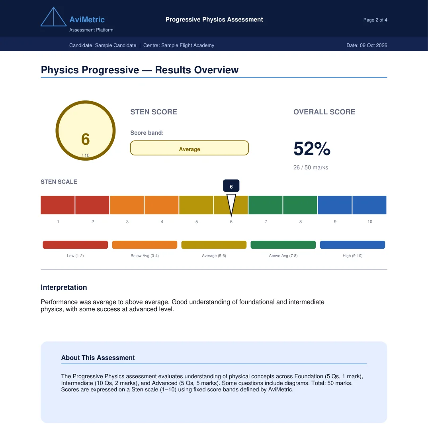Image resolution: width=428 pixels, height=438 pixels.
Task: Click the 'Average' score band pill
Action: click(x=189, y=148)
